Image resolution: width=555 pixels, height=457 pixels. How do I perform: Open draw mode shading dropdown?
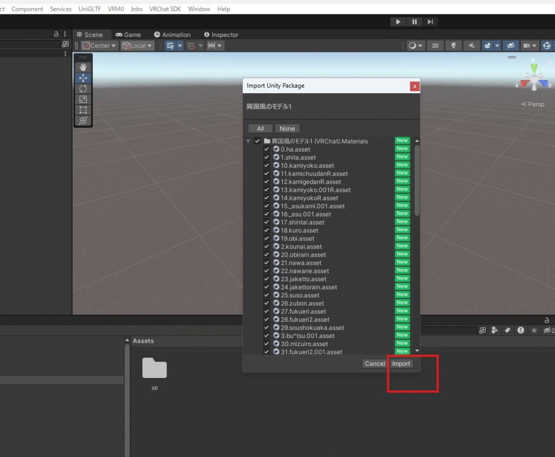coord(416,45)
